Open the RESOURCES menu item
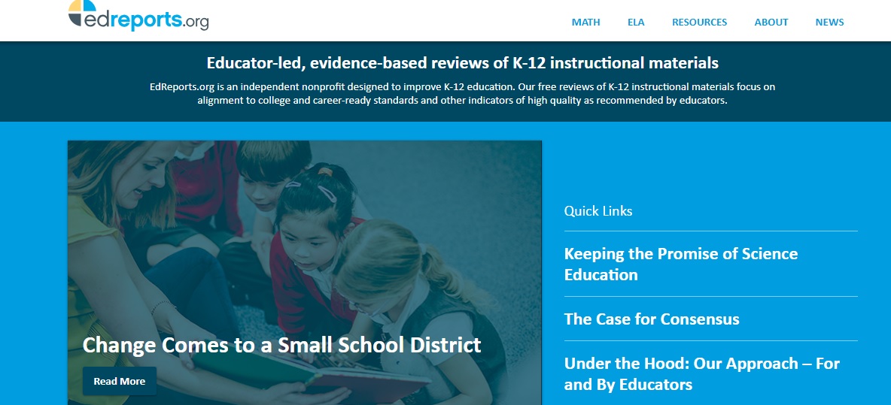The width and height of the screenshot is (891, 405). [x=700, y=22]
